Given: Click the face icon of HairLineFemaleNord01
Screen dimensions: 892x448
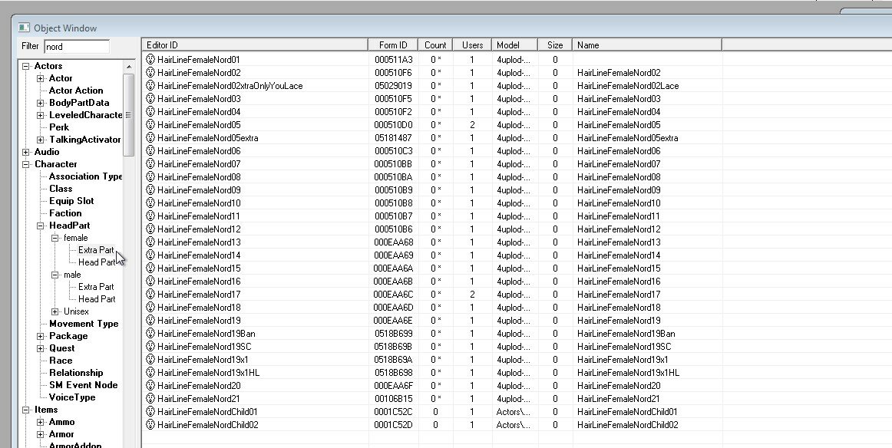Looking at the screenshot, I should (150, 59).
